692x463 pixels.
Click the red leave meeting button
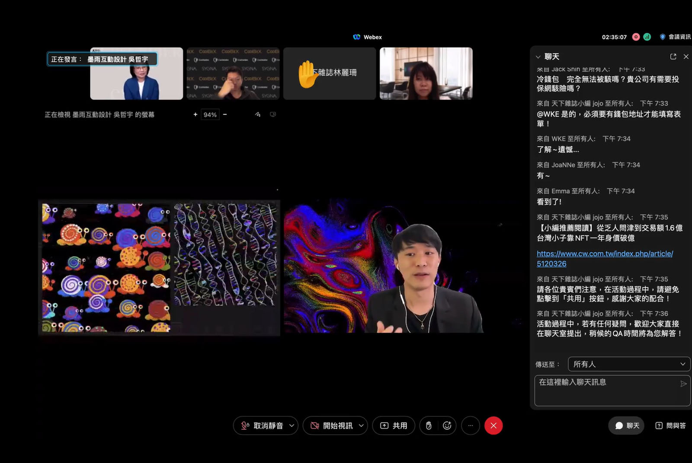pos(493,426)
